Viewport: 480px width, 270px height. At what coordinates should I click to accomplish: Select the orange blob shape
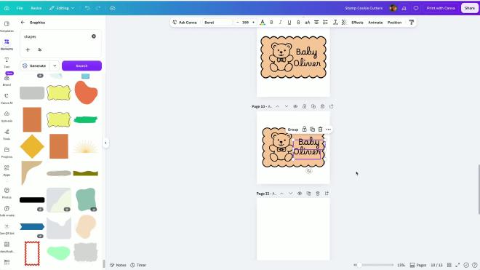coord(86,92)
